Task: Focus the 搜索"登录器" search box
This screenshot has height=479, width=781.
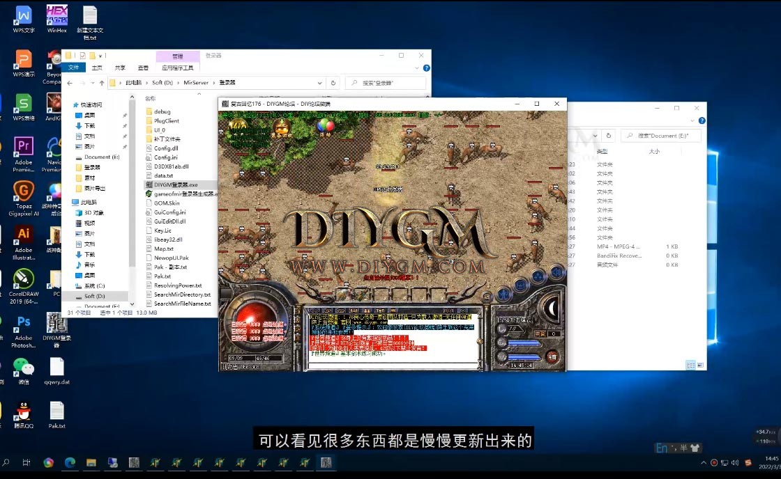Action: click(x=386, y=83)
